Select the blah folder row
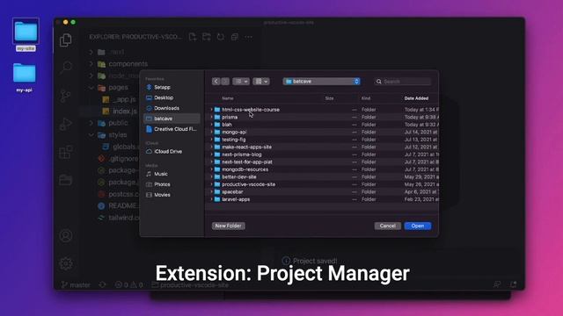This screenshot has width=563, height=316. (323, 125)
